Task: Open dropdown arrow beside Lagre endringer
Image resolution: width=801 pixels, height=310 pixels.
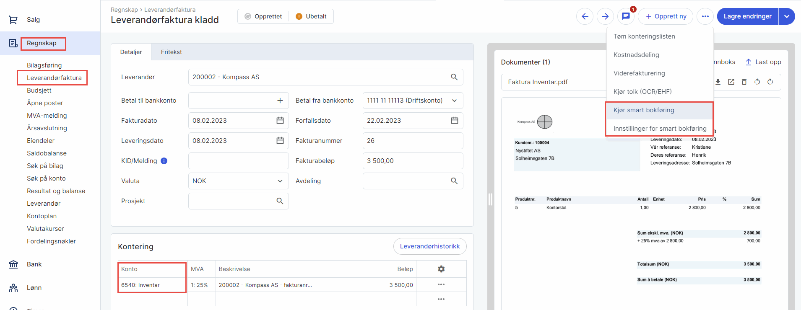Action: 787,16
